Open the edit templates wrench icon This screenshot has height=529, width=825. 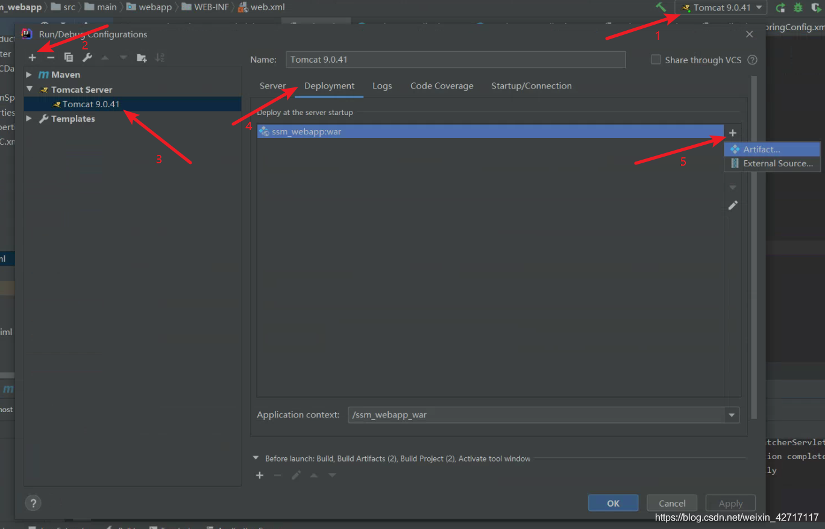[87, 58]
